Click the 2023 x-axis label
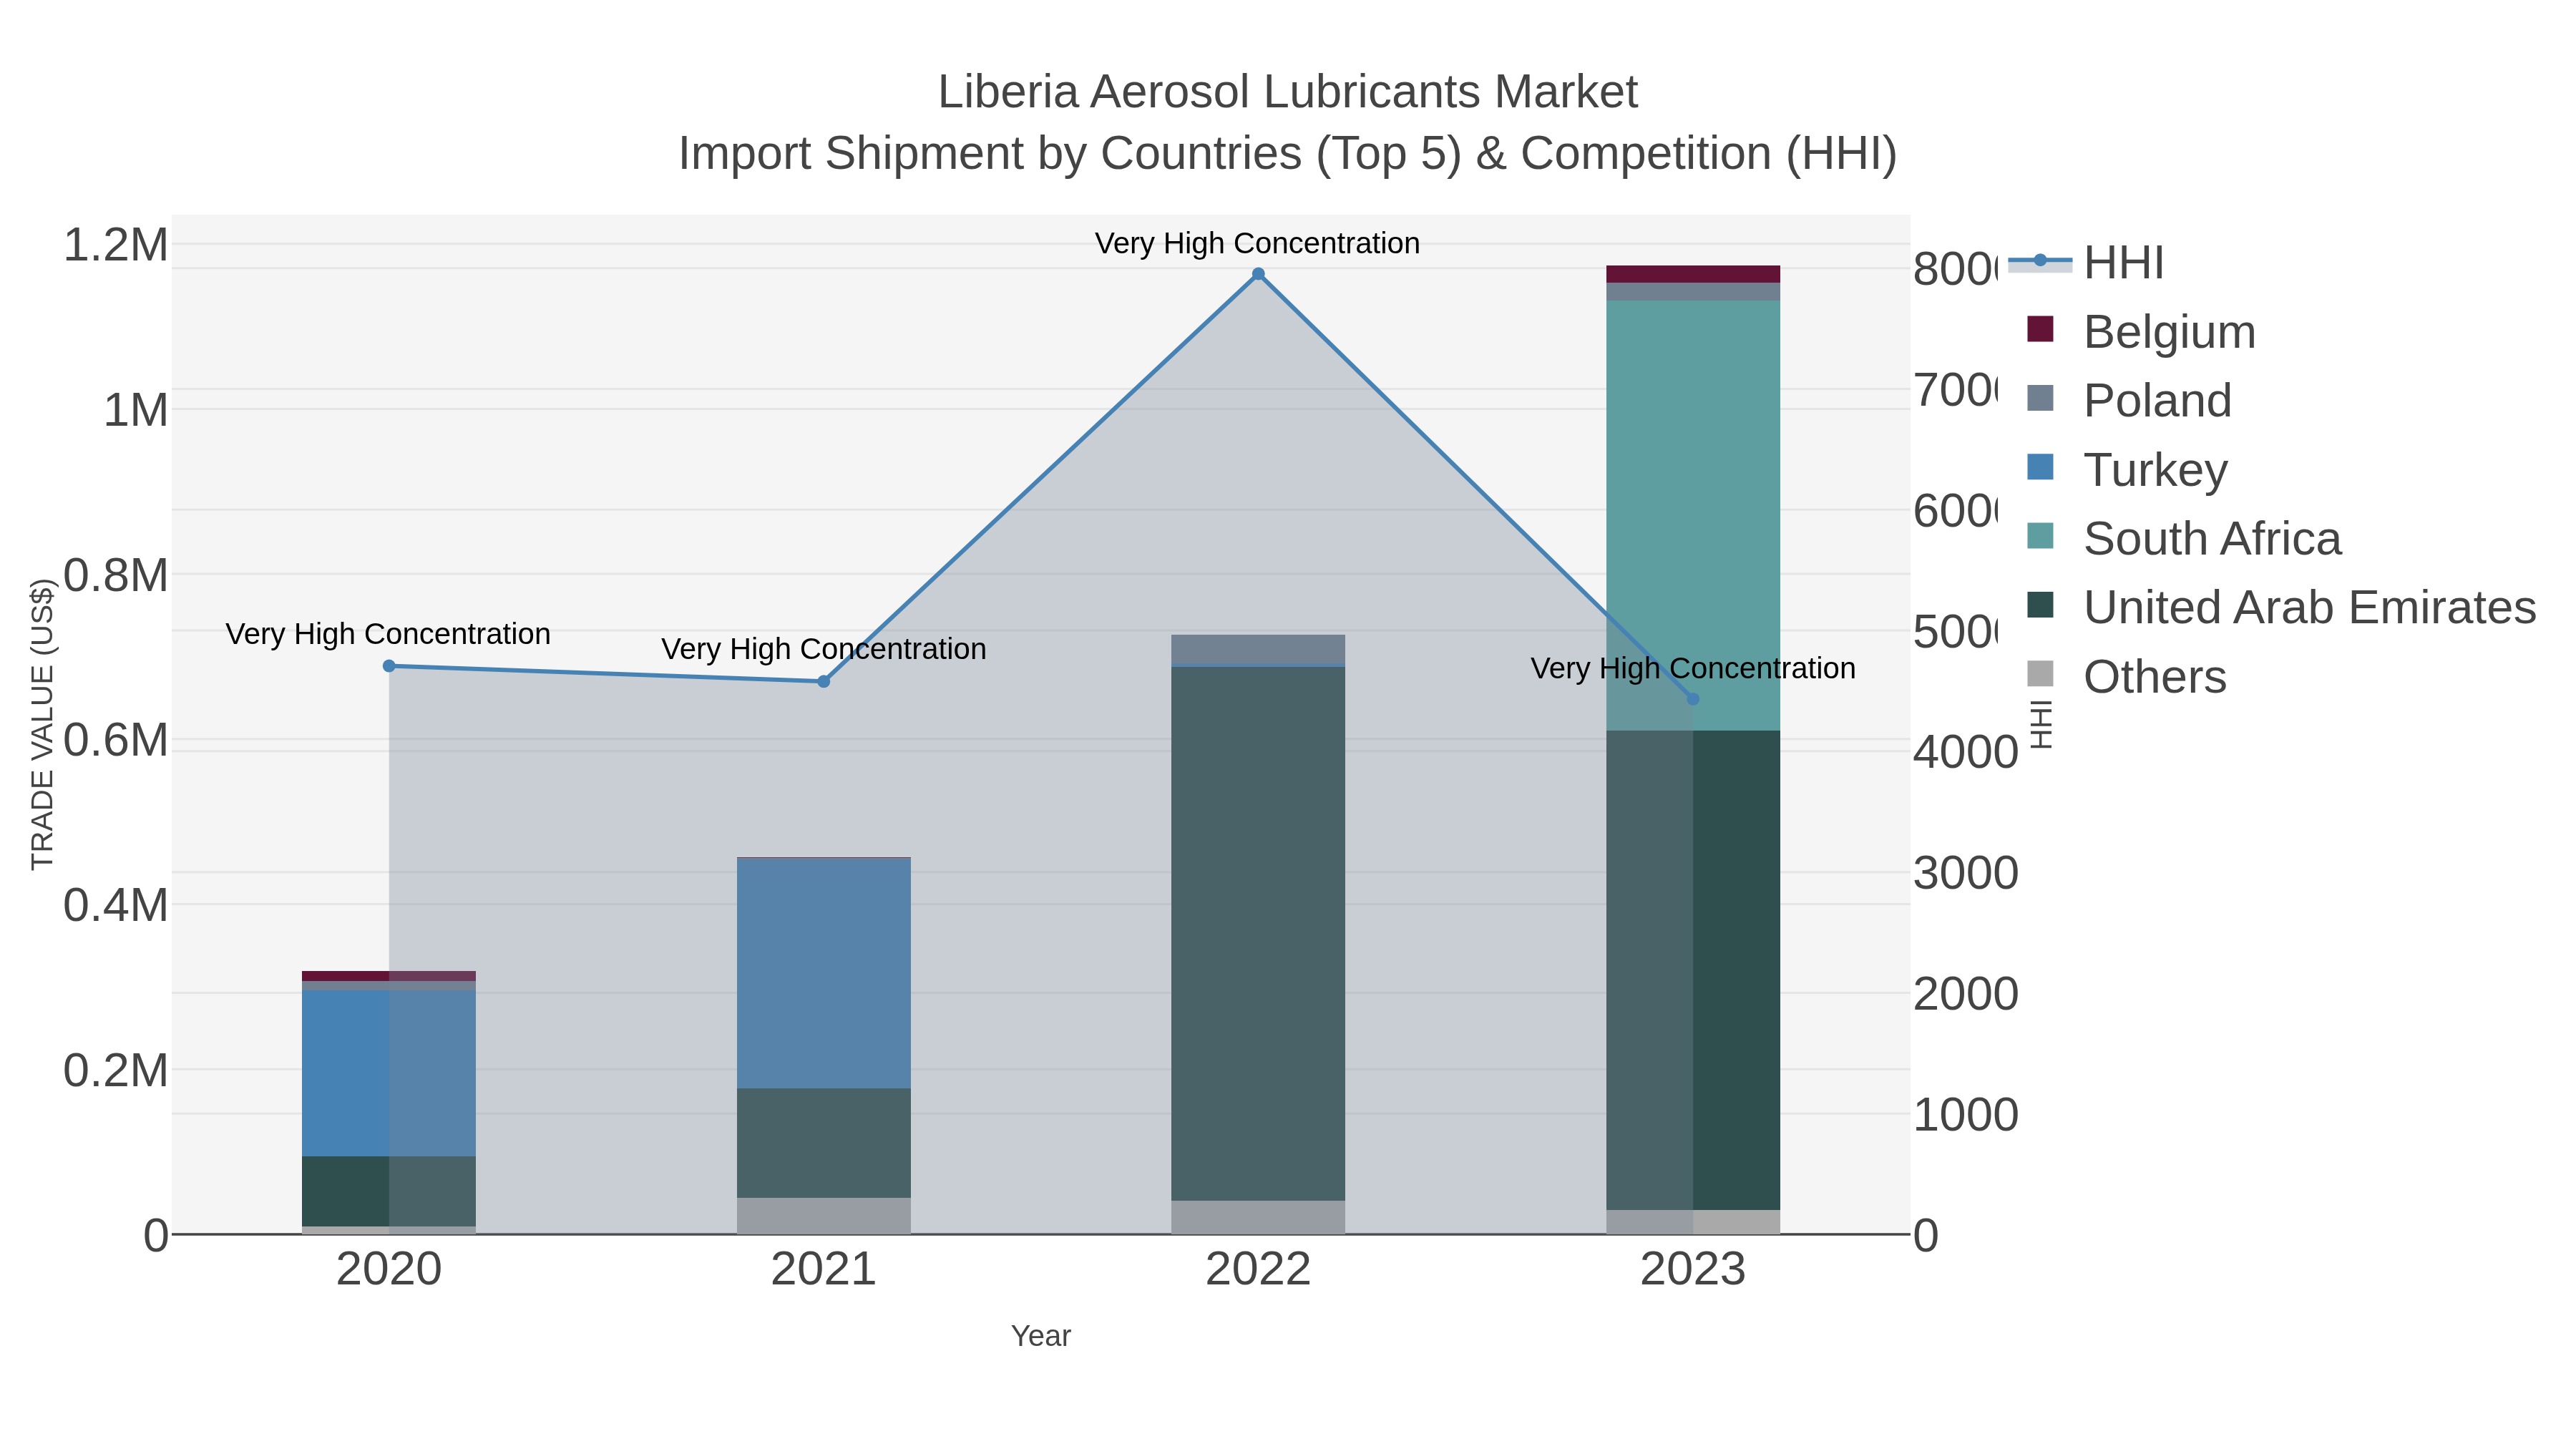 pyautogui.click(x=1693, y=1270)
